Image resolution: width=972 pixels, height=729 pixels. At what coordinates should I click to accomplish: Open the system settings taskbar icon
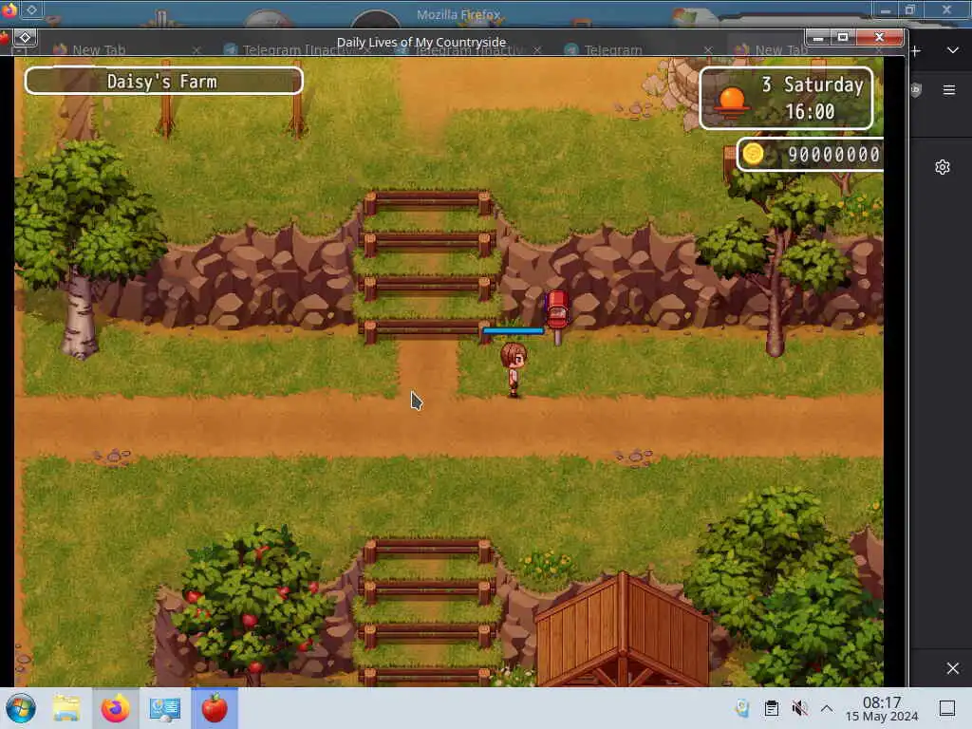point(164,708)
